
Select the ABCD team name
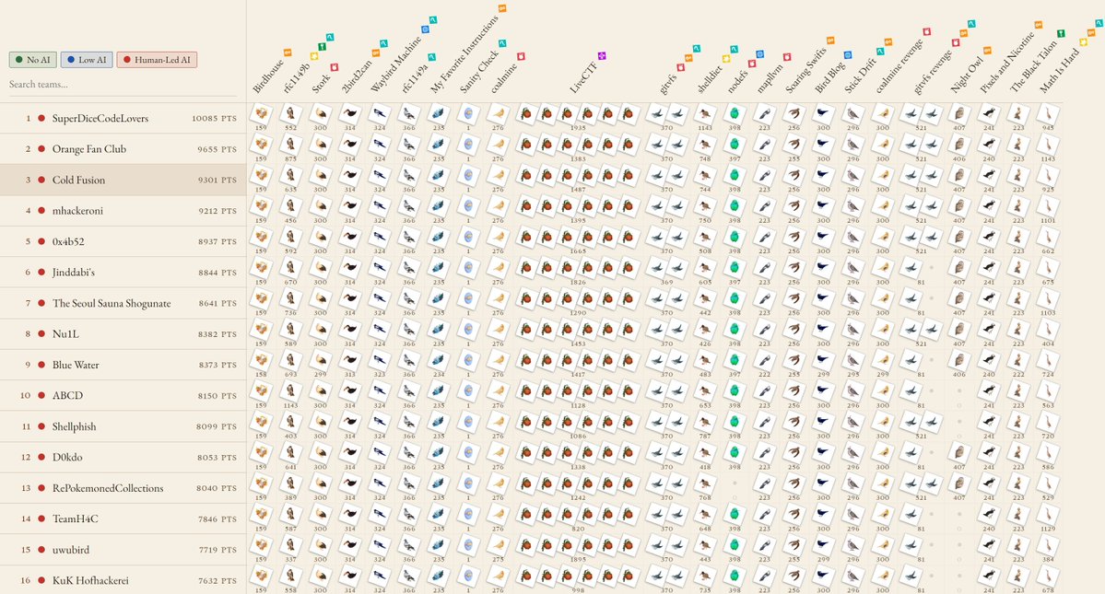67,395
